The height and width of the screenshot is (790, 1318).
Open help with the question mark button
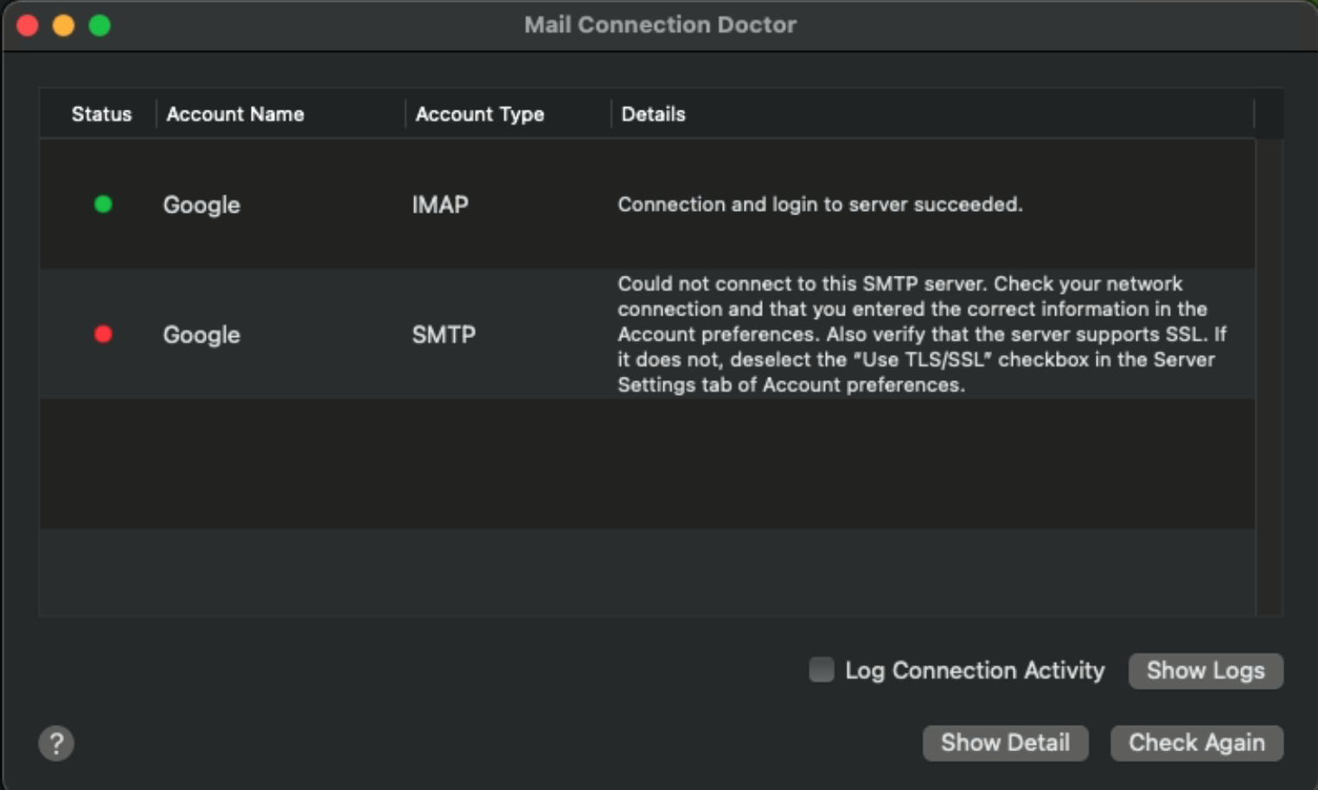(x=56, y=743)
